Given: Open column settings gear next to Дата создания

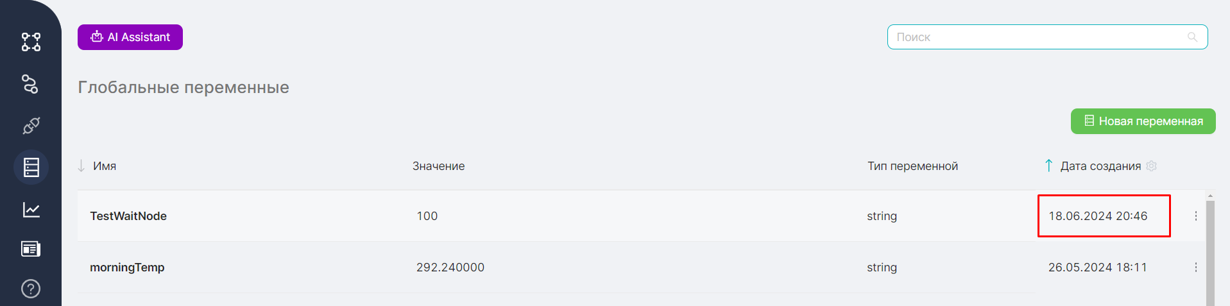Looking at the screenshot, I should click(x=1152, y=166).
